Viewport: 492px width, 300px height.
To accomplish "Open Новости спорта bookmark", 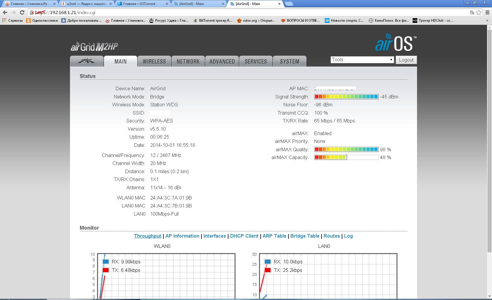I will (344, 21).
